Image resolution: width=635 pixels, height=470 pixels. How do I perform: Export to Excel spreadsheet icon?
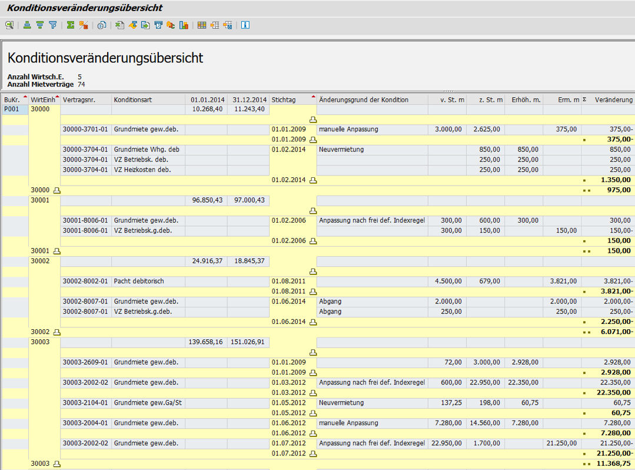click(119, 25)
